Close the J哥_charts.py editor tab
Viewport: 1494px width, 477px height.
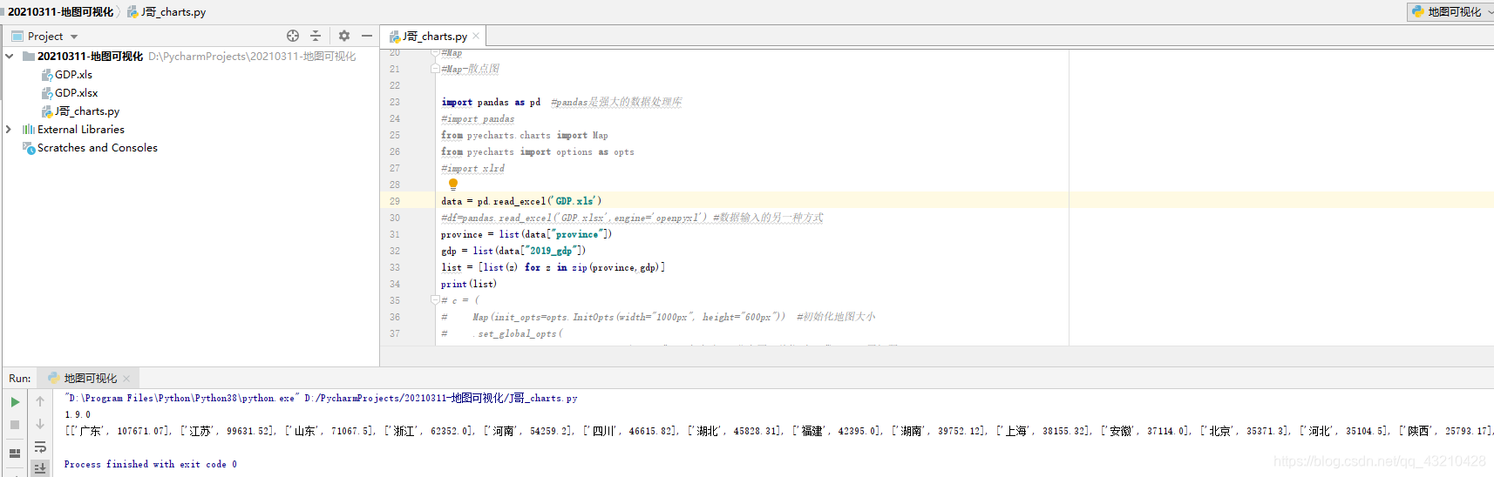coord(476,36)
